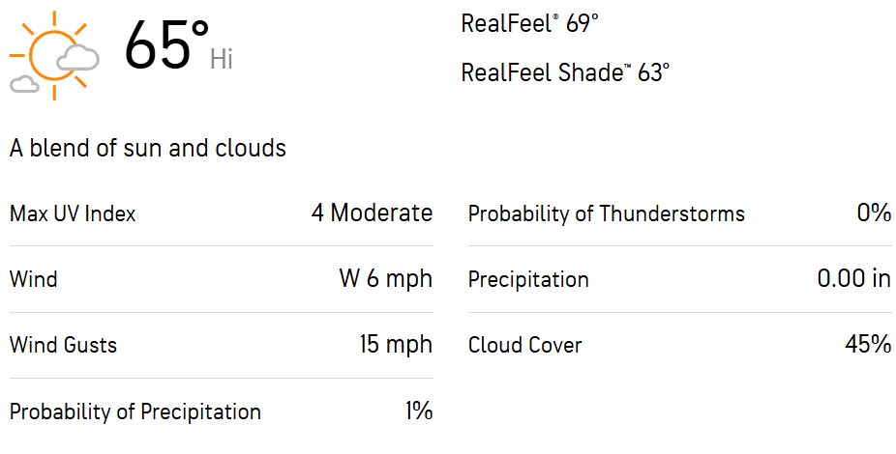Click the 0% thunderstorms value
This screenshot has width=896, height=454.
click(874, 213)
